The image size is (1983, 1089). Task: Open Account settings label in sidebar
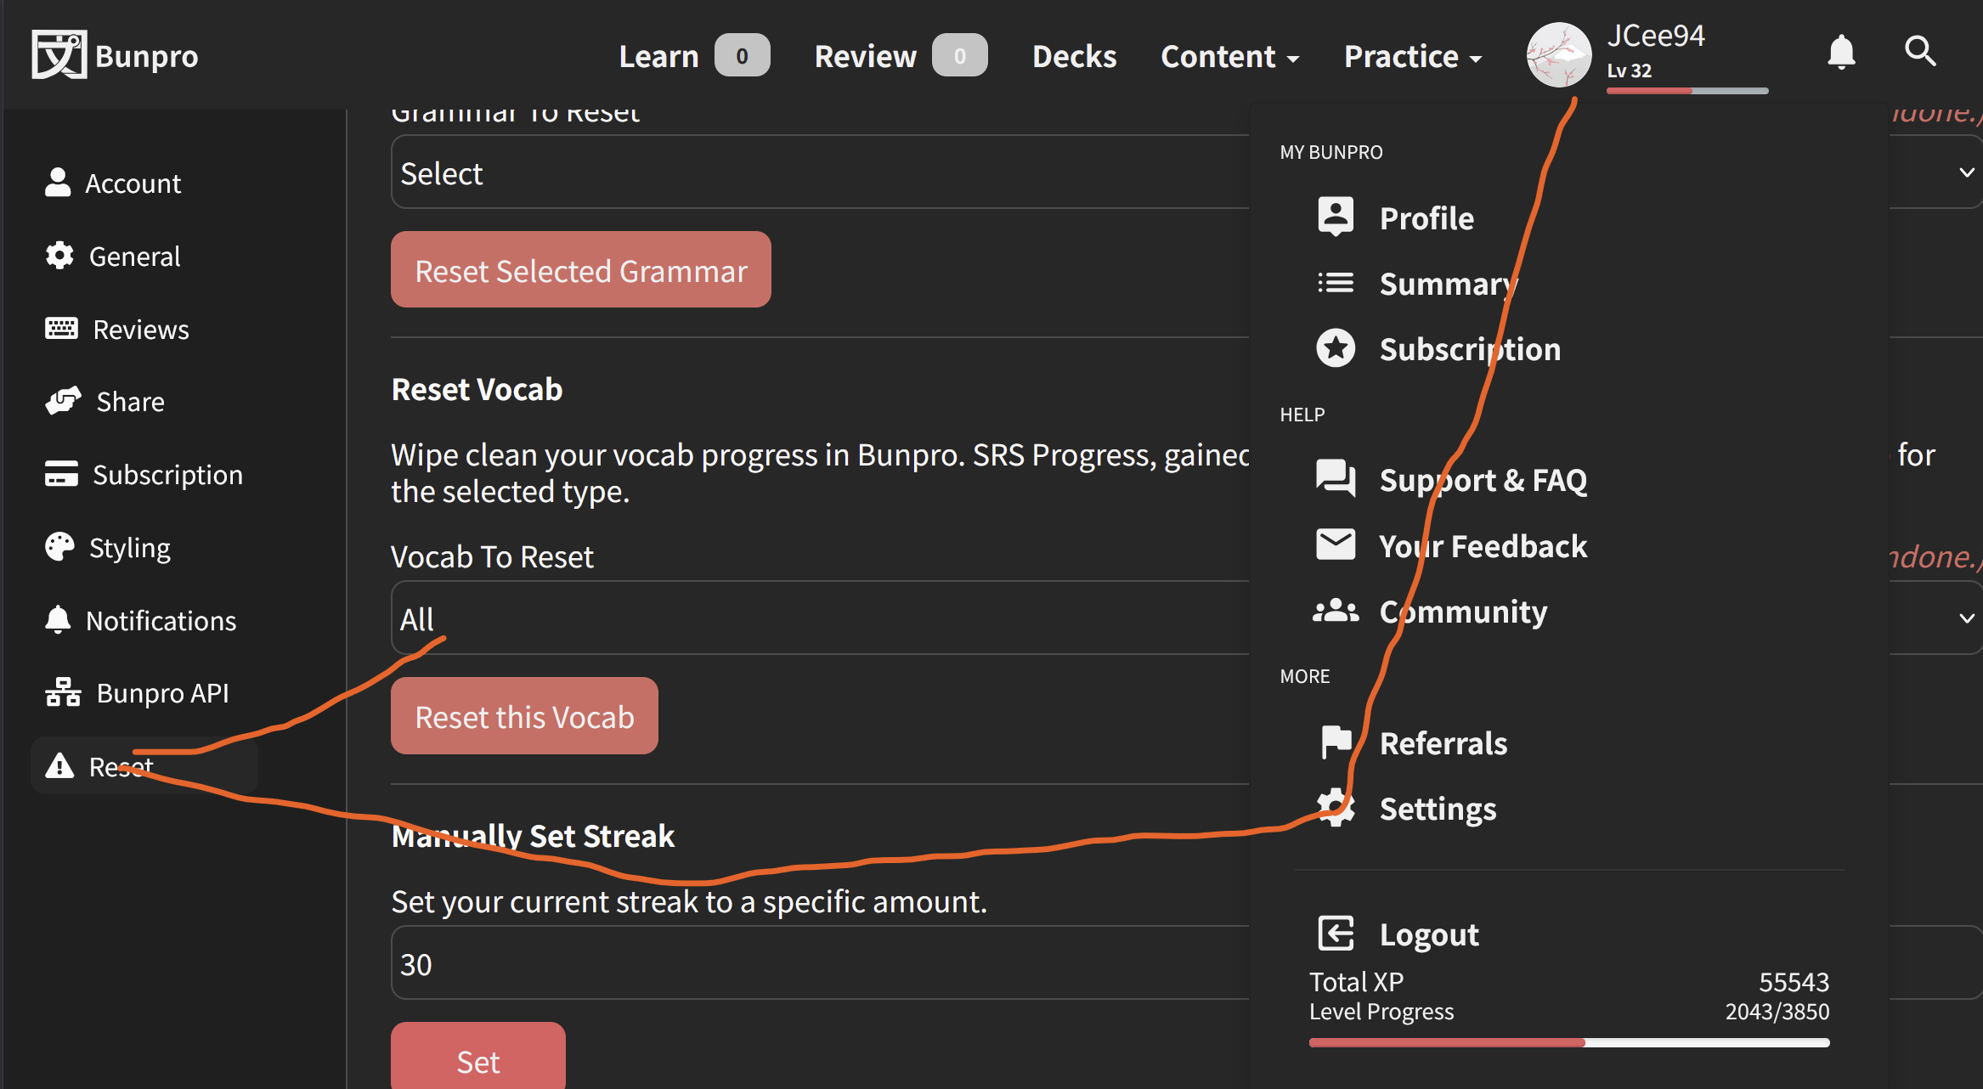tap(133, 183)
